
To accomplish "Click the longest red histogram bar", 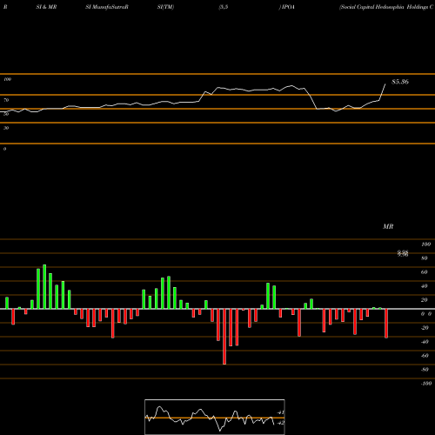I will pos(224,337).
